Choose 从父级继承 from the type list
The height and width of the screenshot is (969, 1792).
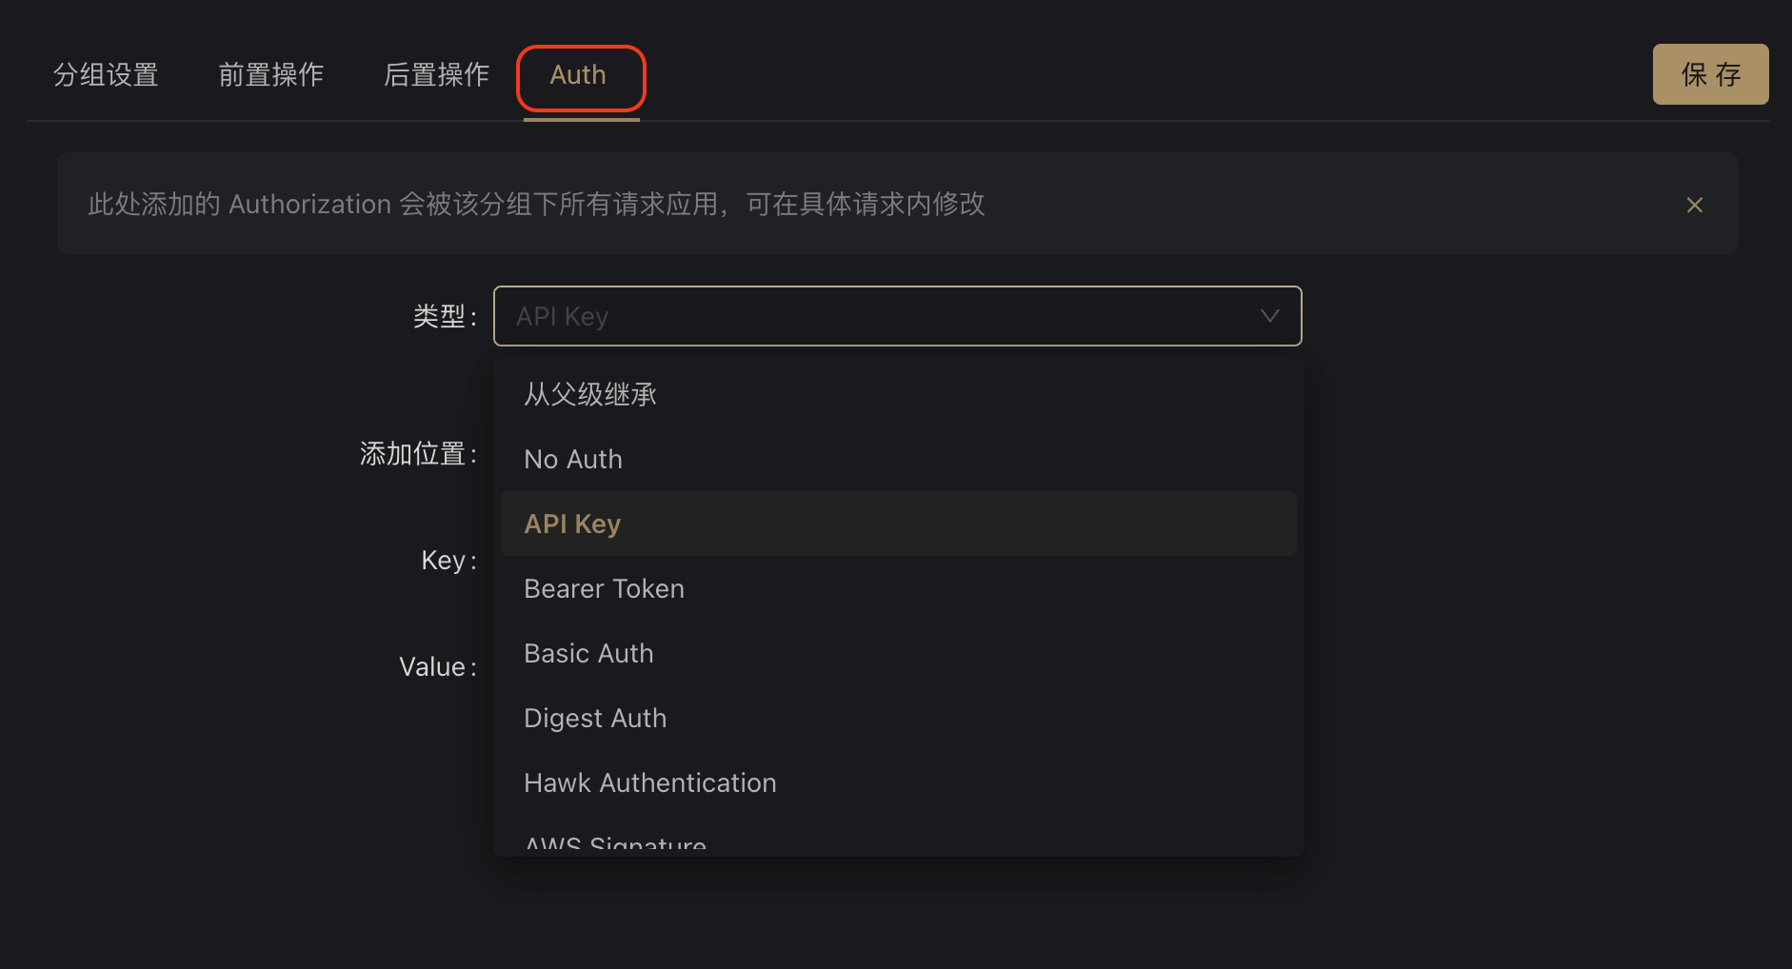click(x=590, y=394)
